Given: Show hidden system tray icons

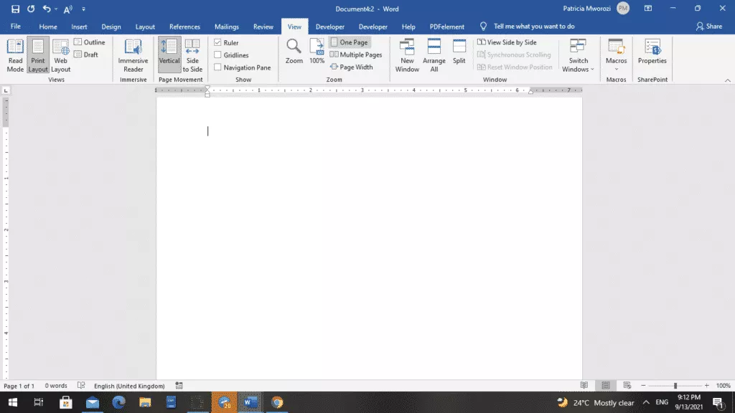Looking at the screenshot, I should tap(646, 402).
